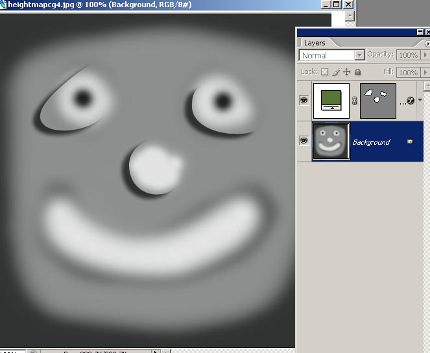The height and width of the screenshot is (353, 430).
Task: Click the layer style effects icon
Action: point(411,101)
